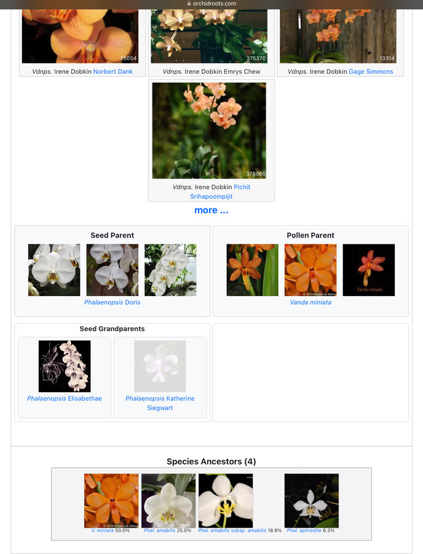The height and width of the screenshot is (554, 423).
Task: Select the first Vanda miniata thumbnail
Action: (252, 270)
